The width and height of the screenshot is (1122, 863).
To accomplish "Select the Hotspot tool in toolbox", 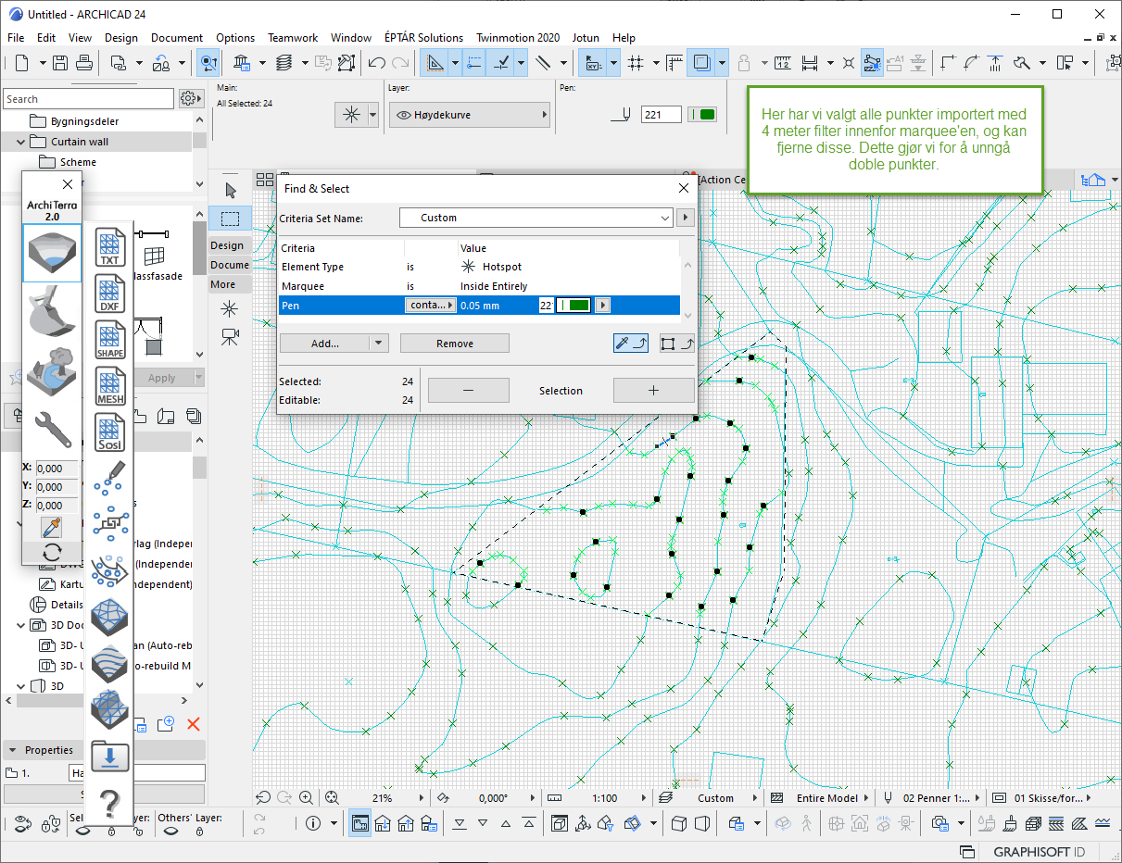I will click(230, 308).
